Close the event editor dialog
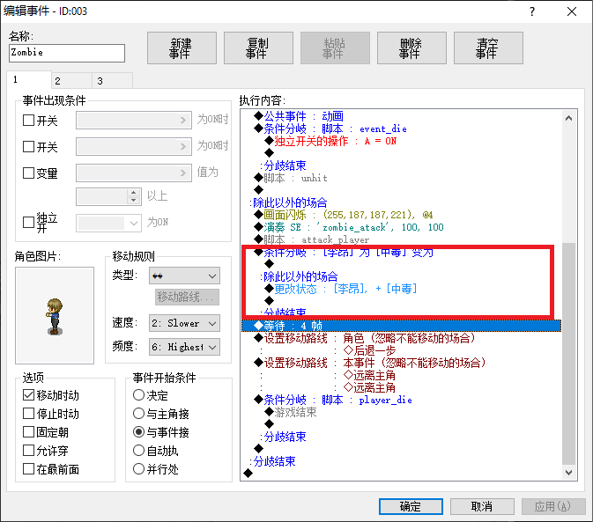593x522 pixels. click(x=572, y=11)
